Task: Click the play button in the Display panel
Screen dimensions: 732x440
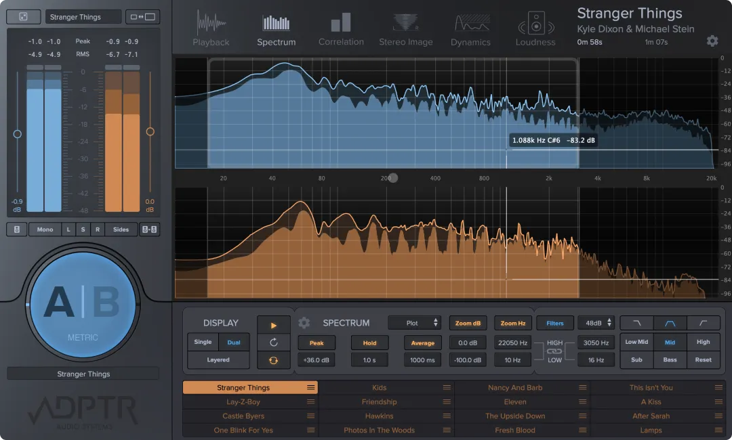Action: pos(274,326)
